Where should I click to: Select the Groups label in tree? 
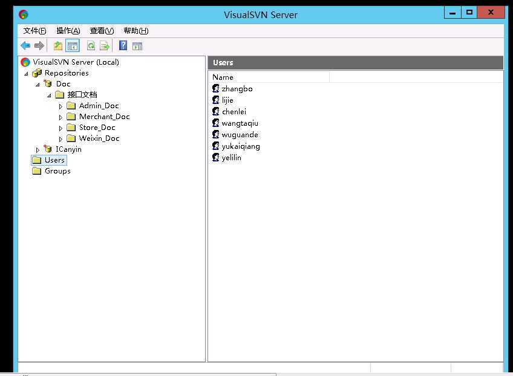pyautogui.click(x=57, y=171)
